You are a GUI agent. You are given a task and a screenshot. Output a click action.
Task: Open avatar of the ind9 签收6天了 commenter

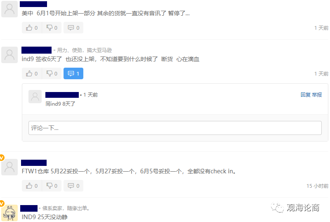[x=9, y=55]
